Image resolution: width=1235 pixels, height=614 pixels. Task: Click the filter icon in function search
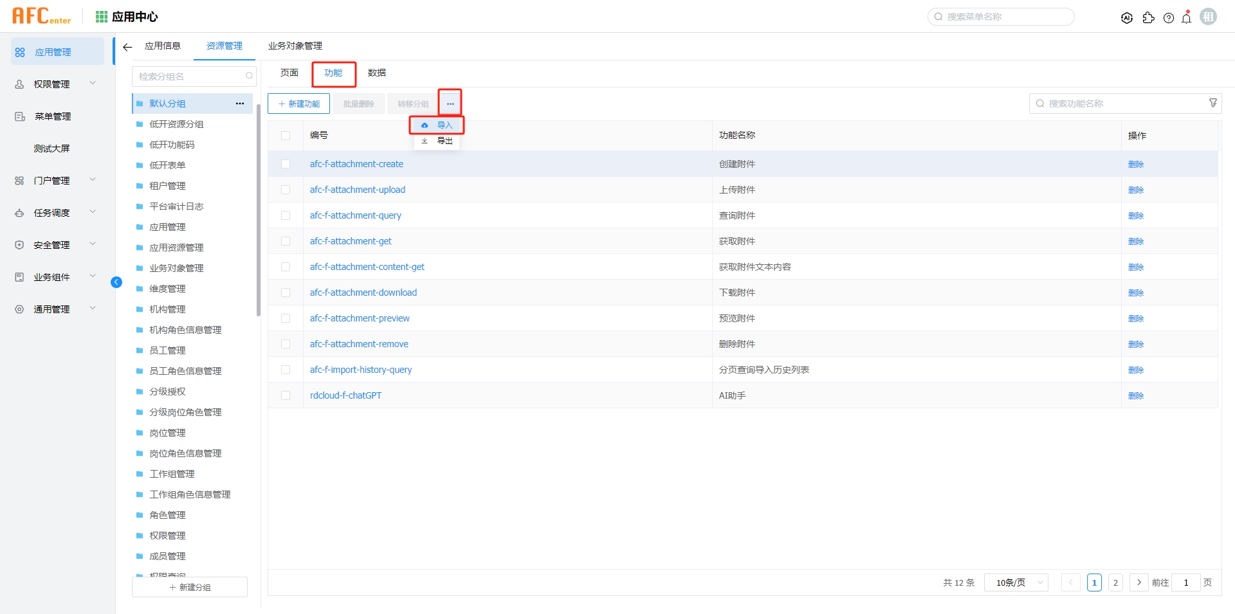(x=1213, y=103)
